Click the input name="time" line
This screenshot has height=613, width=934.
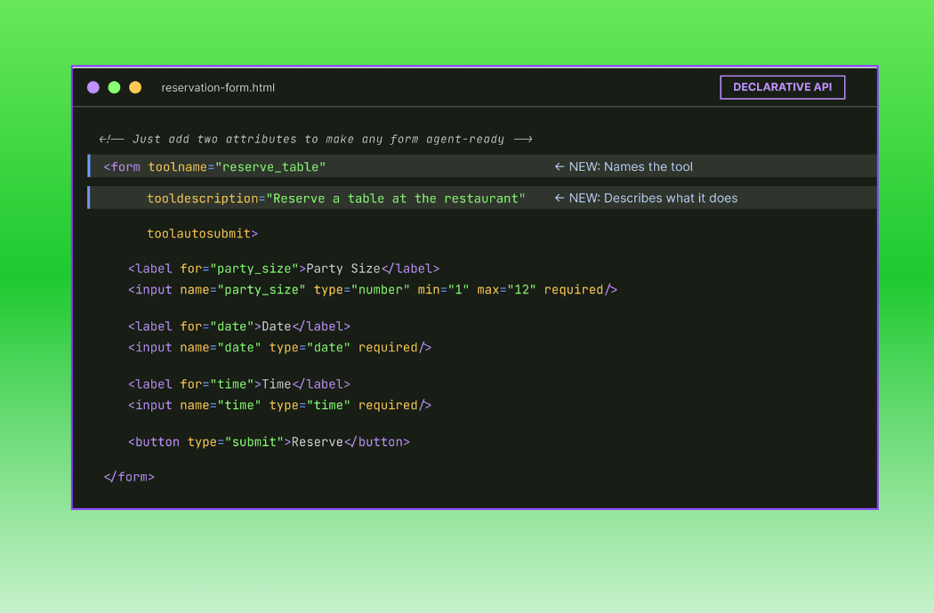click(279, 405)
